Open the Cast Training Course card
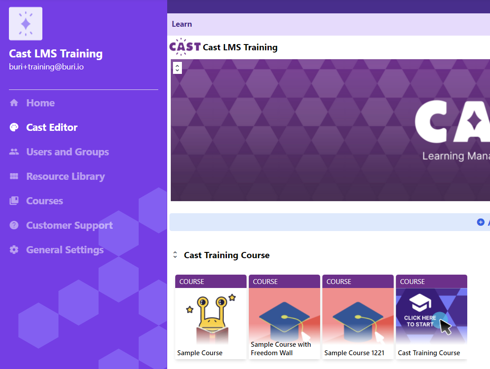Image resolution: width=490 pixels, height=369 pixels. point(432,317)
